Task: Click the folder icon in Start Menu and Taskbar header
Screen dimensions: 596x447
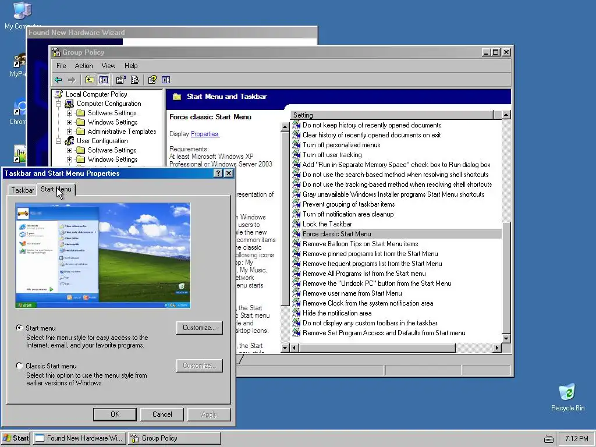Action: 177,97
